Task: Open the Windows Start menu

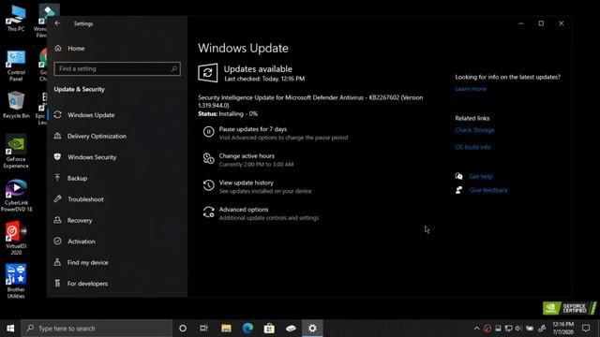Action: (x=10, y=329)
